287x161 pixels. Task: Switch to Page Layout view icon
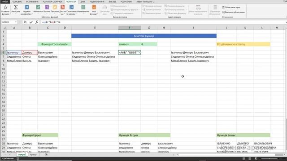250,158
